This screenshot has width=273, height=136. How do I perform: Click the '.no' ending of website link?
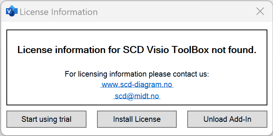167,85
